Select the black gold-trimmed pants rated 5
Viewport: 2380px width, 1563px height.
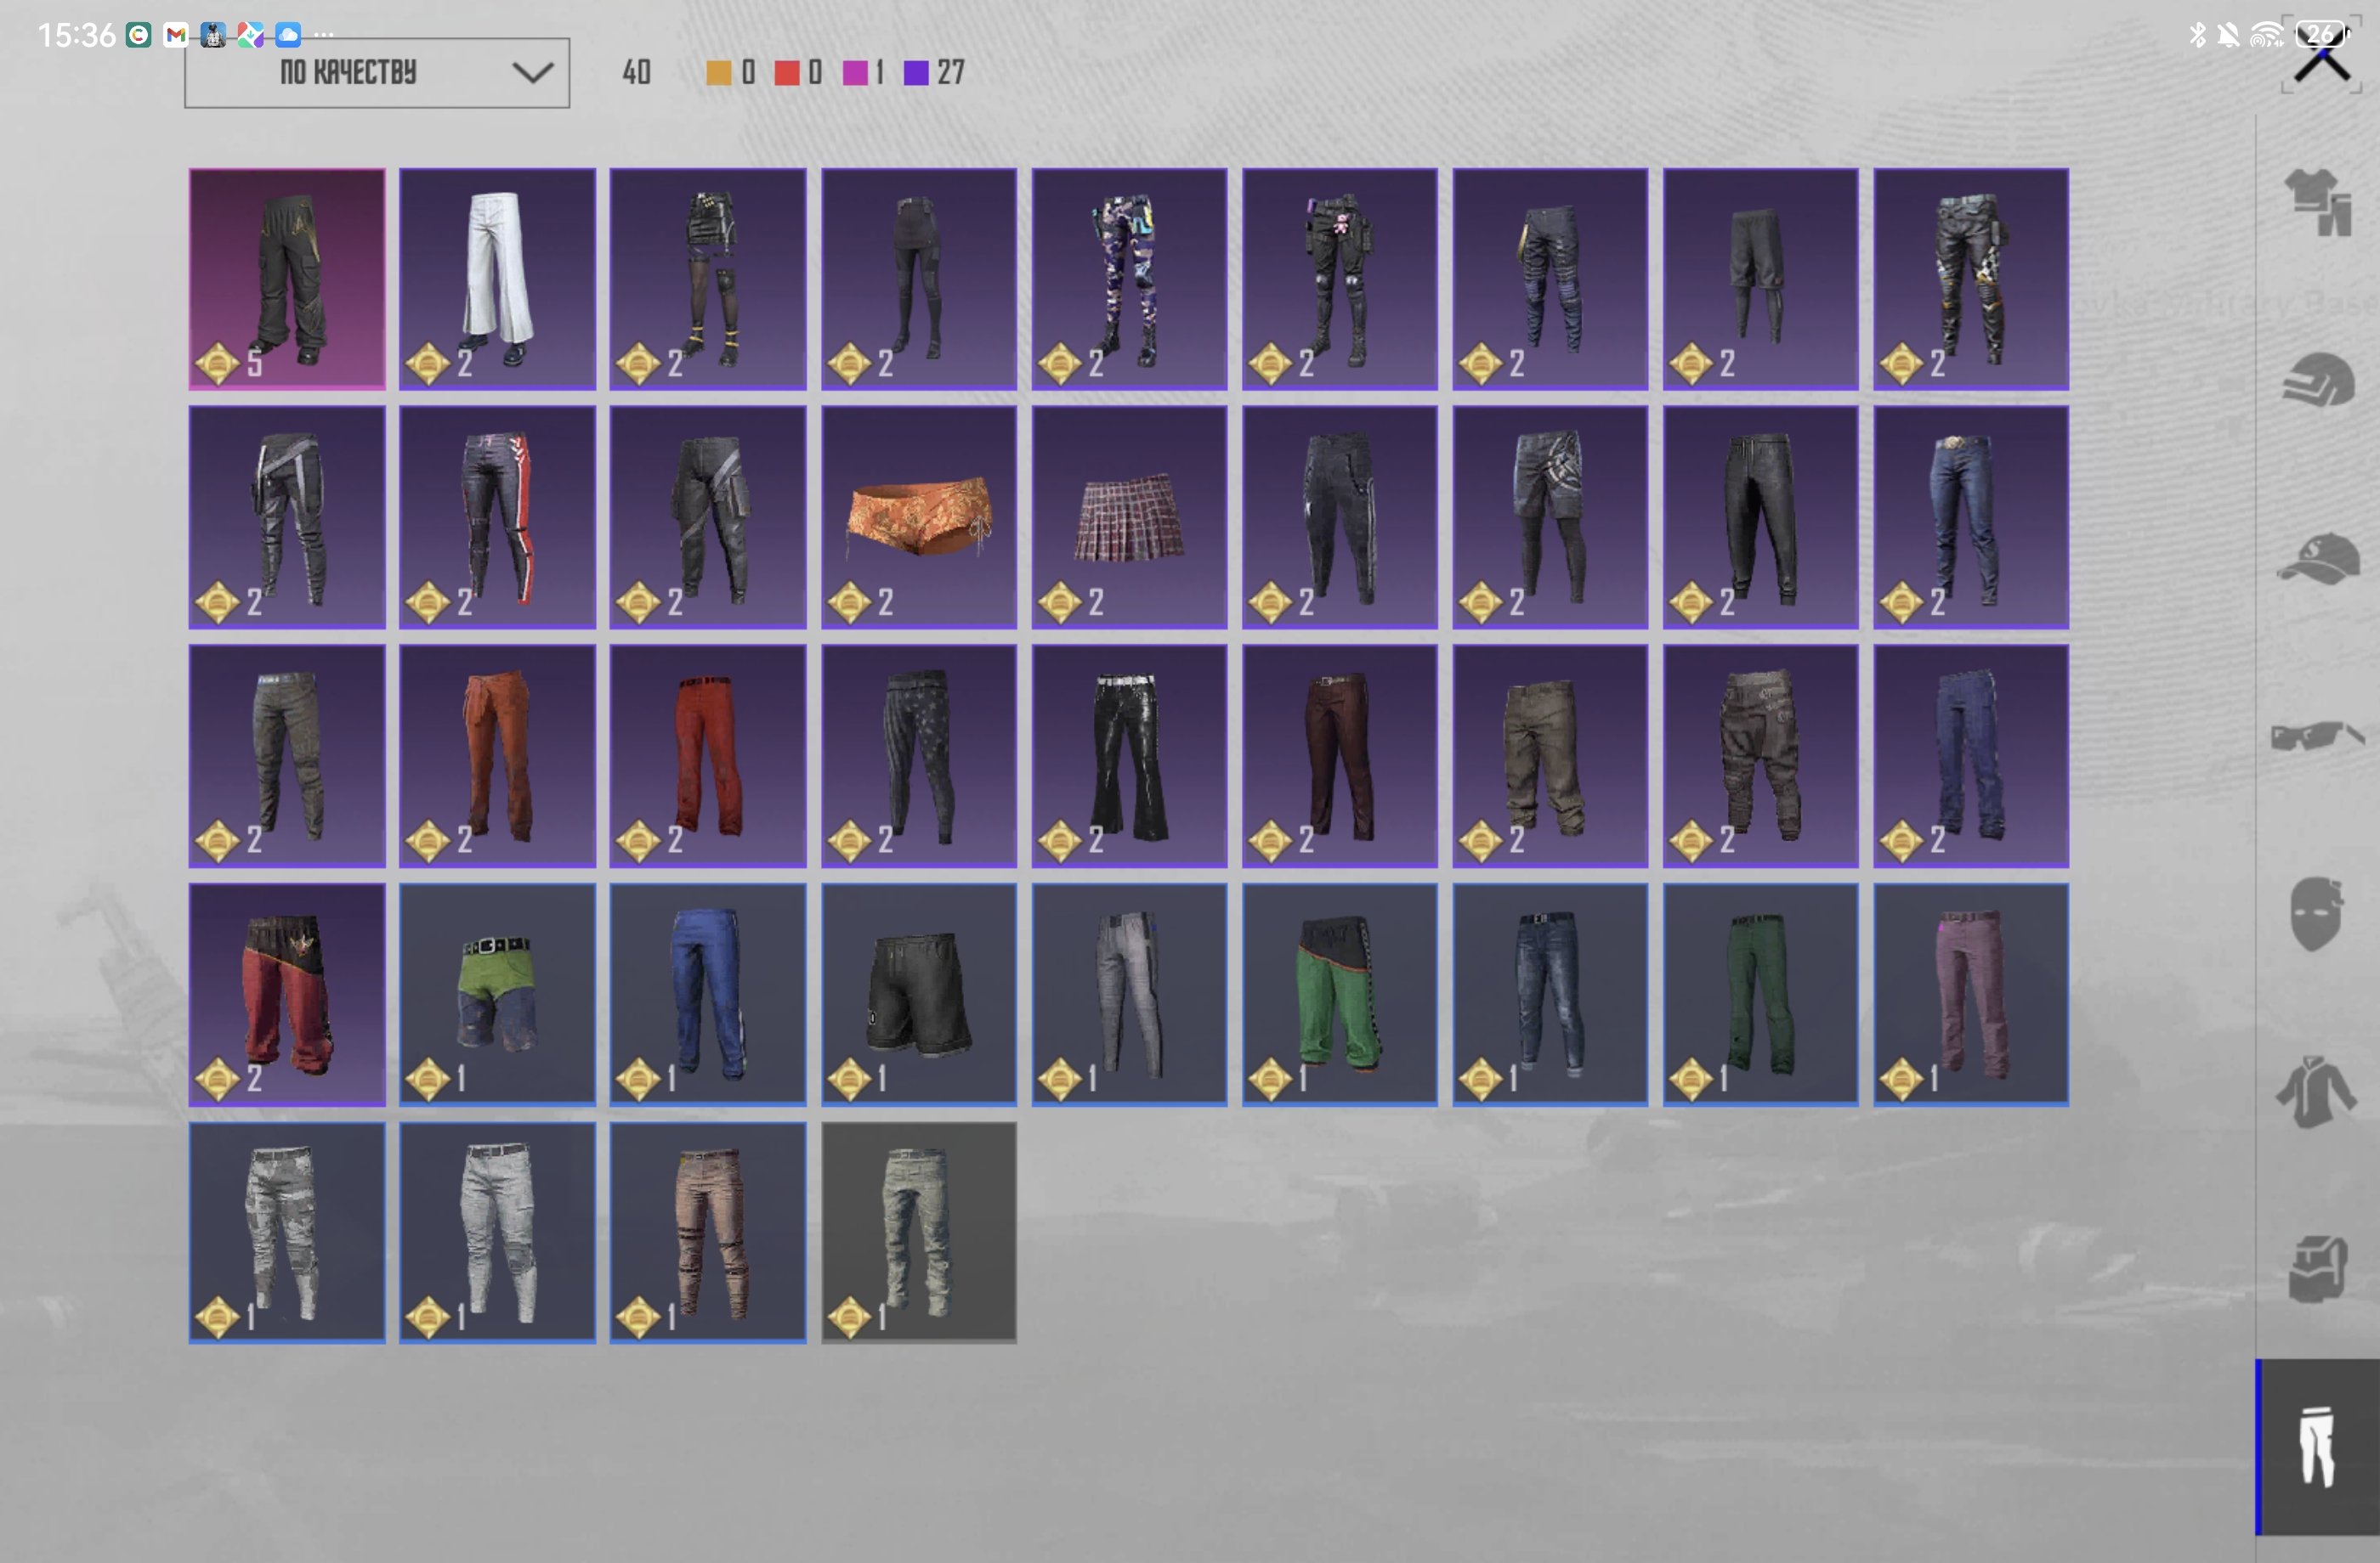[287, 279]
